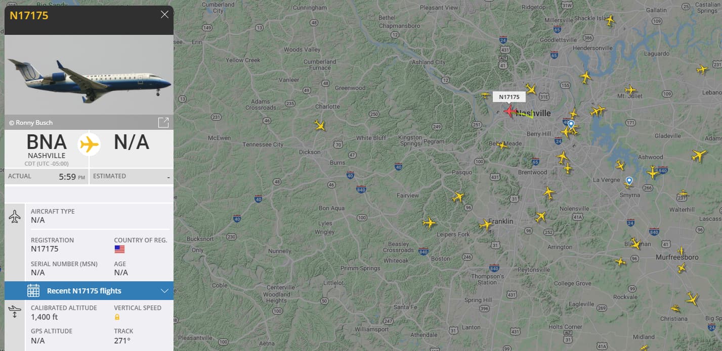Click the N17175 callsign label on map
Viewport: 722px width, 351px height.
[x=509, y=97]
